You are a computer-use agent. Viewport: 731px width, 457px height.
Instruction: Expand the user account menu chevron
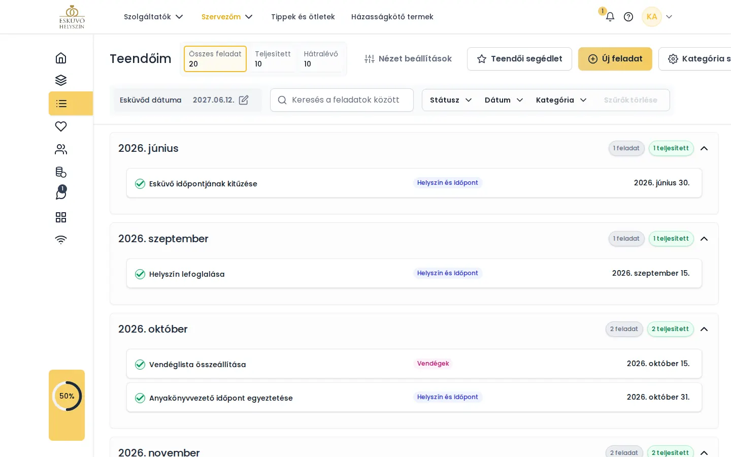click(669, 17)
